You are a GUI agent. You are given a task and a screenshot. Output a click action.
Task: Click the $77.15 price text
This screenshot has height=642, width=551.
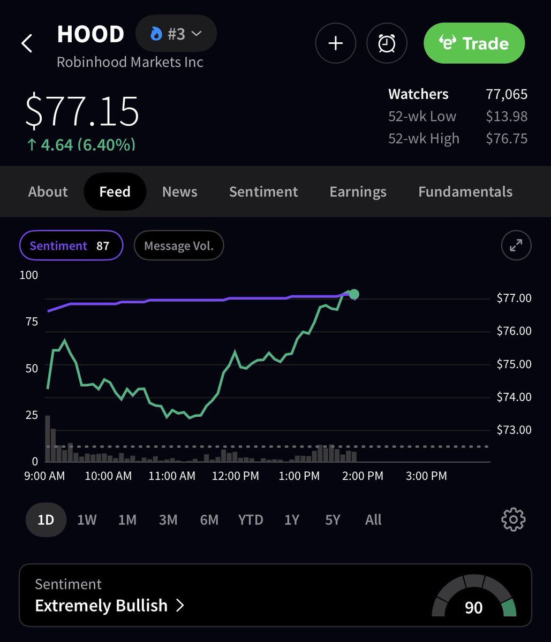click(82, 111)
